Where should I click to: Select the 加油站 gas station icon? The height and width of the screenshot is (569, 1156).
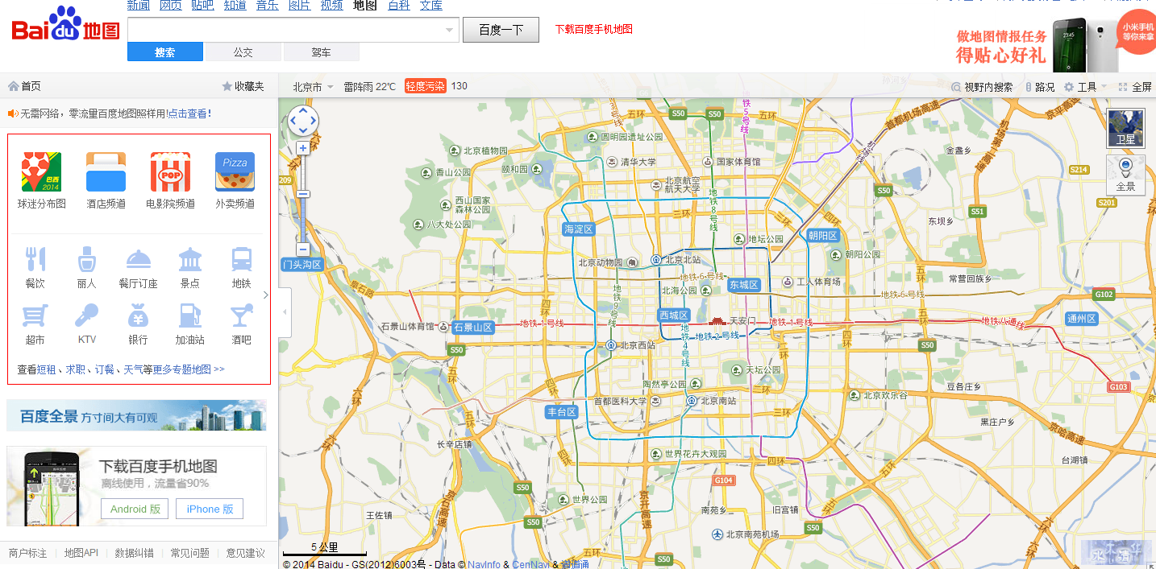coord(190,315)
